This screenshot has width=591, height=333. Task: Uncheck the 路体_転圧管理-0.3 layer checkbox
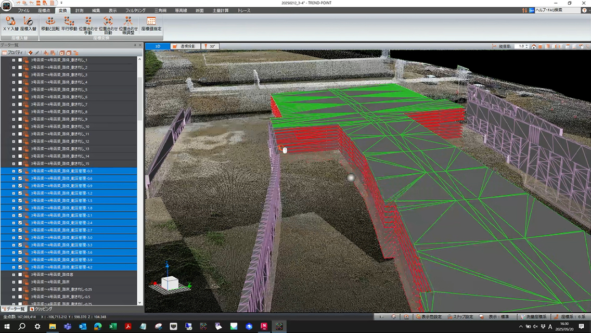[20, 171]
